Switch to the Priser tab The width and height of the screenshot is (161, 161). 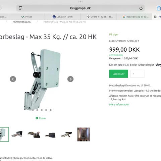27,17
